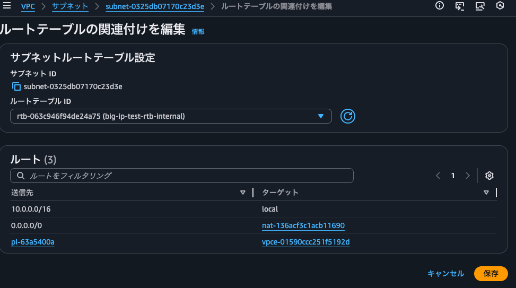Click the monitor search icon in top bar
The image size is (516, 288).
480,6
